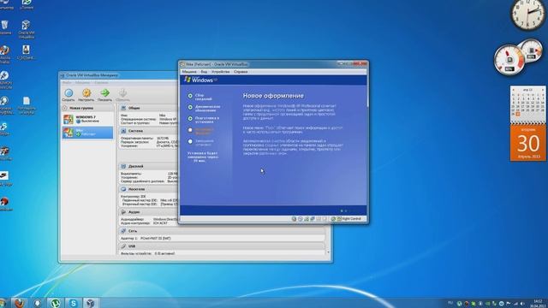Collapse the Новая группа group arrow
This screenshot has height=308, width=548.
click(65, 108)
